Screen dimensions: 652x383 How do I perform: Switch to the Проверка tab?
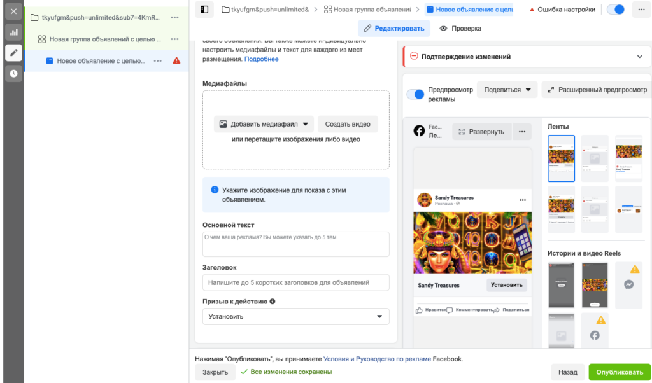(x=461, y=28)
